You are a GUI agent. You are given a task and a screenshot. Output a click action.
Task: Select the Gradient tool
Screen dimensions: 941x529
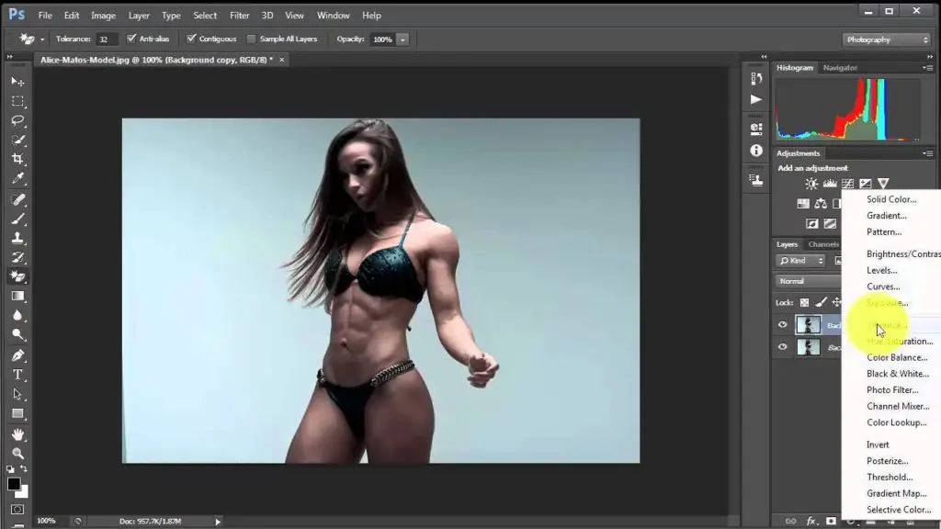click(17, 296)
